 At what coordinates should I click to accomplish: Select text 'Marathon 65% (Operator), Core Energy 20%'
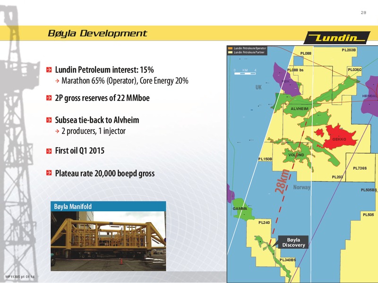pyautogui.click(x=125, y=81)
